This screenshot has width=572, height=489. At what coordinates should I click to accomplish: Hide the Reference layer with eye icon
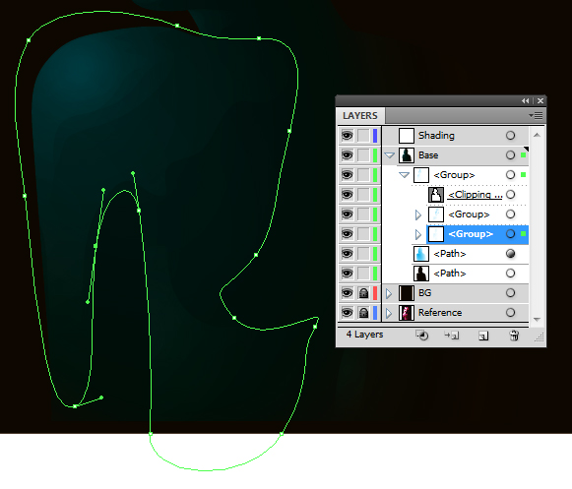click(347, 313)
